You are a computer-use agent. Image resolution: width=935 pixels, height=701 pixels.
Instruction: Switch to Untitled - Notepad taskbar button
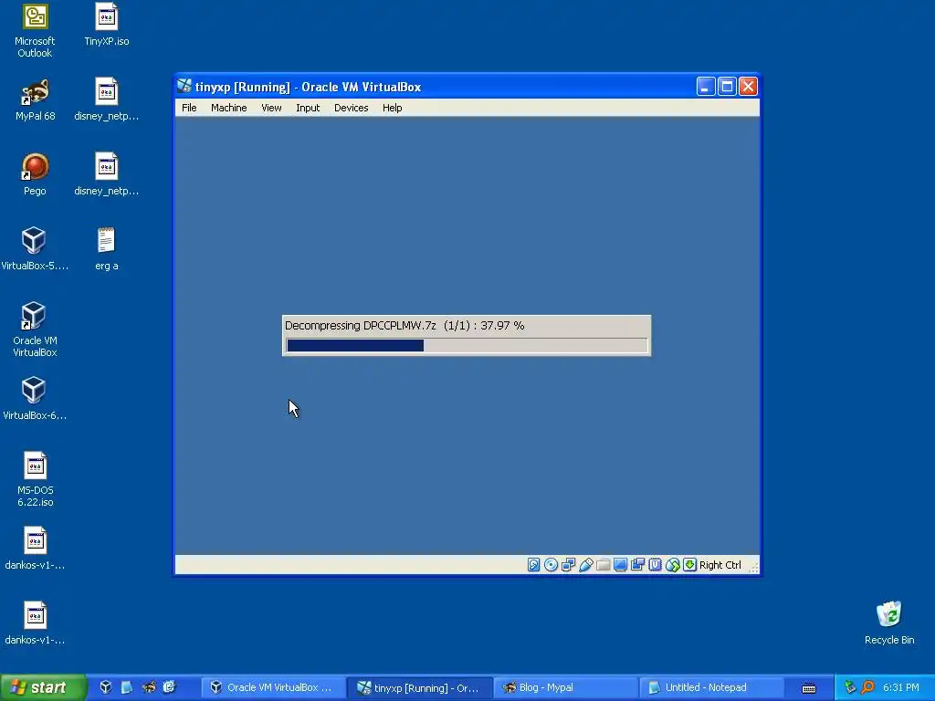712,687
